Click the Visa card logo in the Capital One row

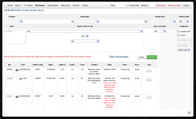click(21, 79)
